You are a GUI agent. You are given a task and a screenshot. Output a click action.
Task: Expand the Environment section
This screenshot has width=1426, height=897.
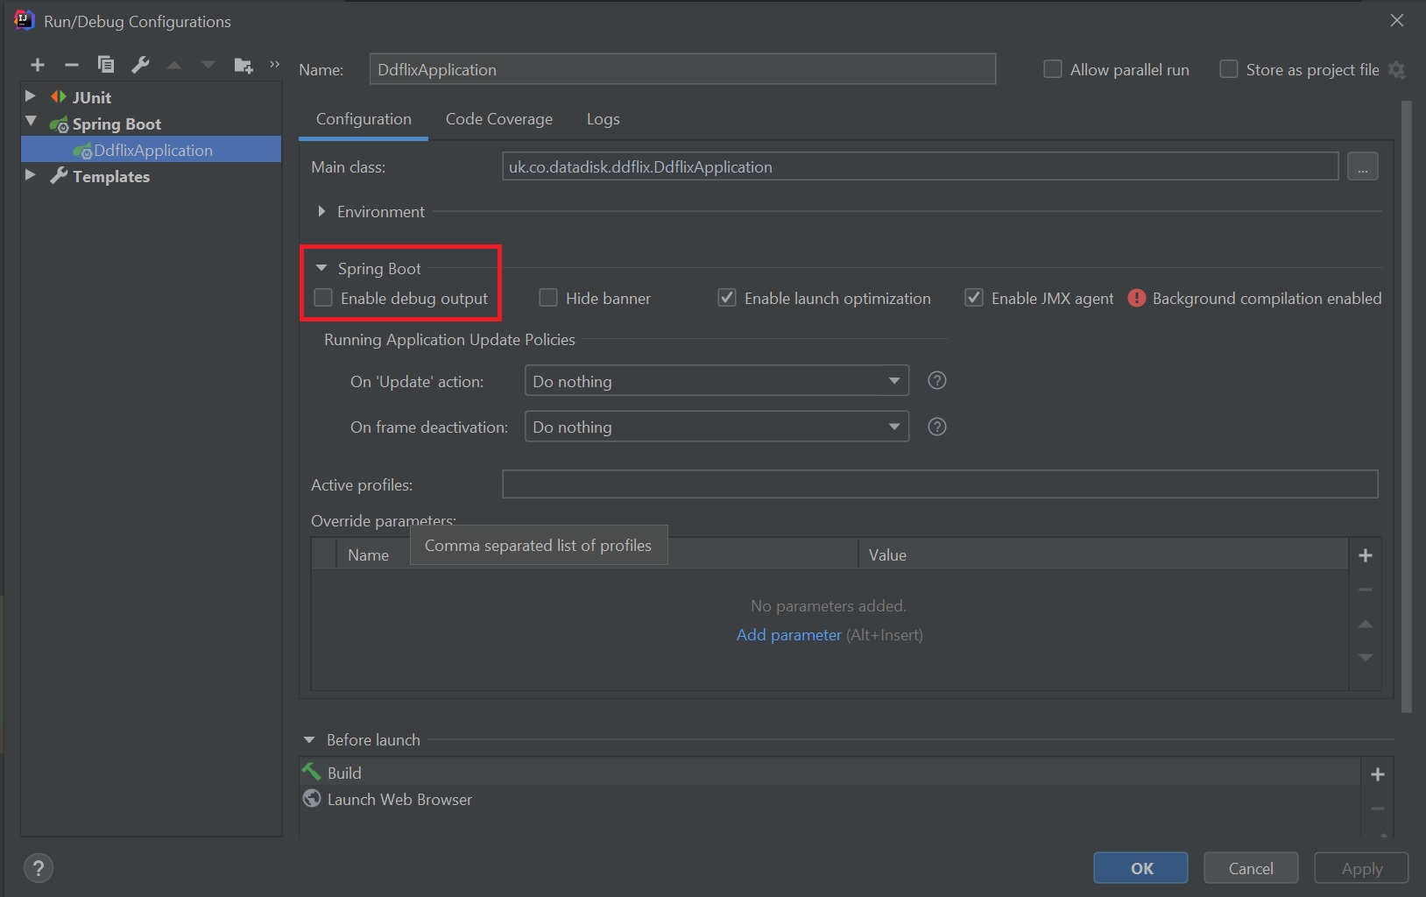pos(322,212)
